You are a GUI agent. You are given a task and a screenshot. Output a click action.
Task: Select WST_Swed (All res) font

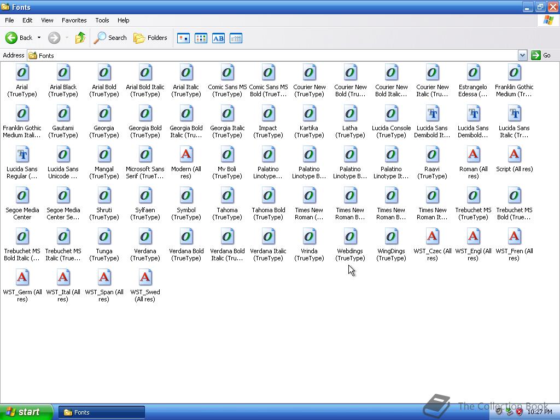[x=145, y=278]
